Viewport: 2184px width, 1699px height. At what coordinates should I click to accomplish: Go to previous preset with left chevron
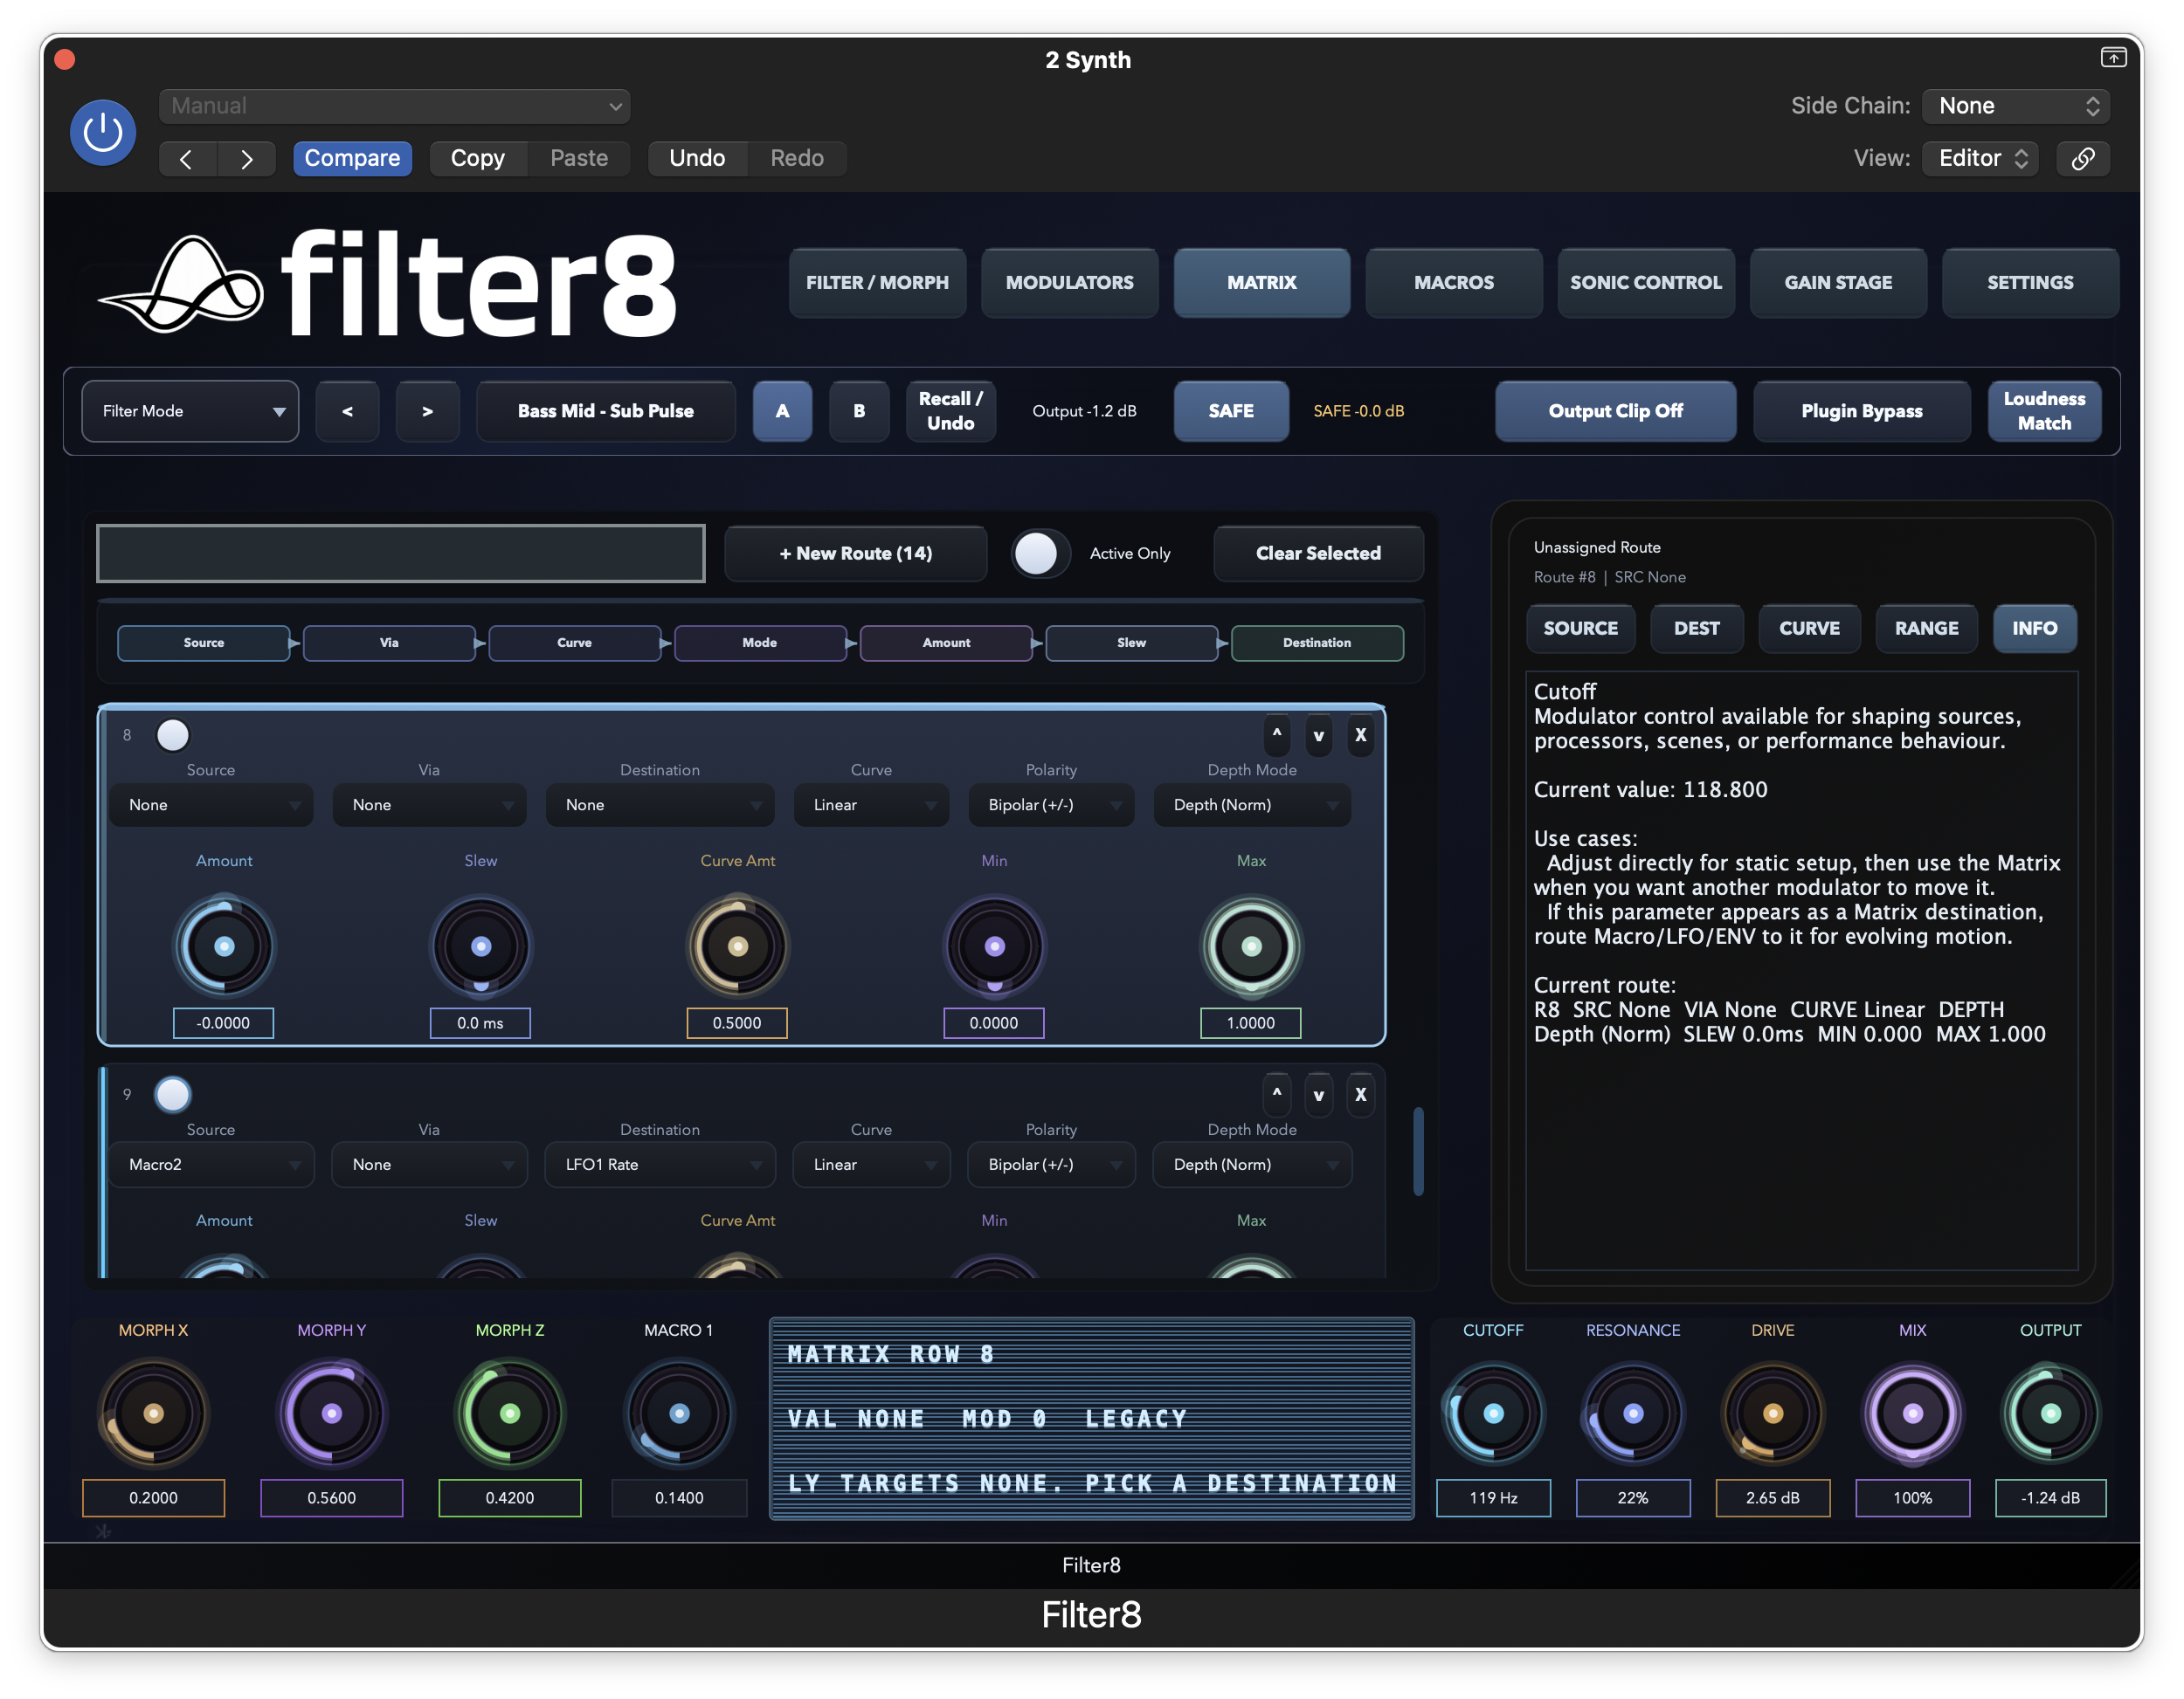[x=187, y=159]
